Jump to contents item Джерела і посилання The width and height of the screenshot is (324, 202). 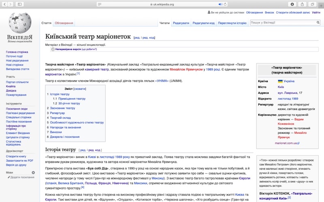pos(65,137)
